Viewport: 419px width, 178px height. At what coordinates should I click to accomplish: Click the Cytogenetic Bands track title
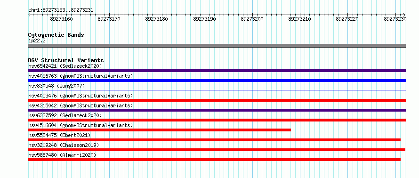[56, 35]
